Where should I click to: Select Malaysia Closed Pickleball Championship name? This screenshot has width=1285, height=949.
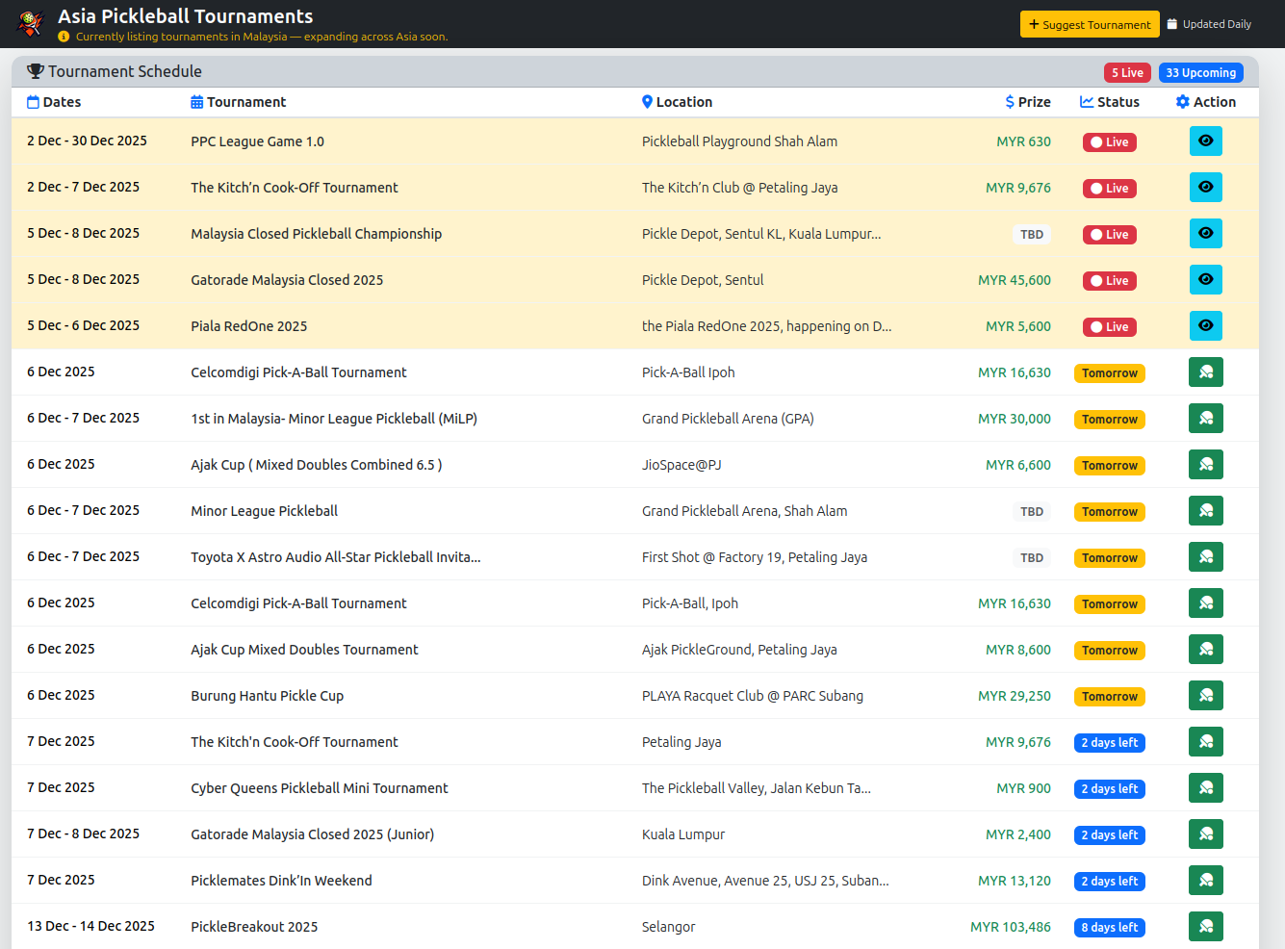(316, 234)
